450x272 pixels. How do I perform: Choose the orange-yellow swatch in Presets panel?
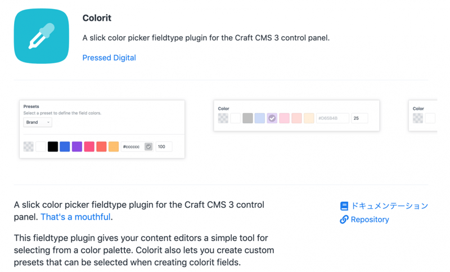coord(114,146)
